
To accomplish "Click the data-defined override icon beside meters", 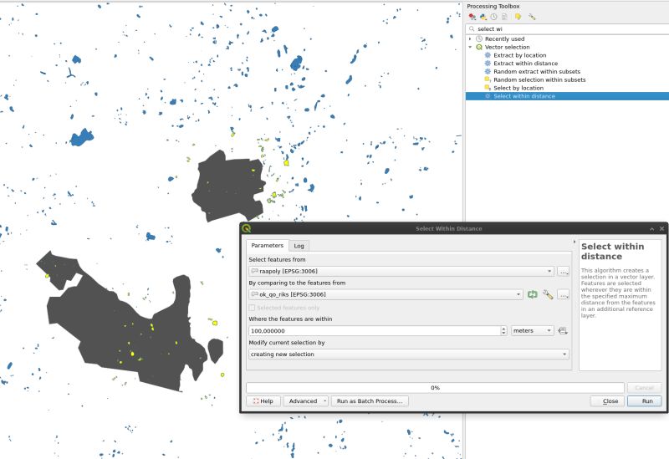I will tap(563, 330).
